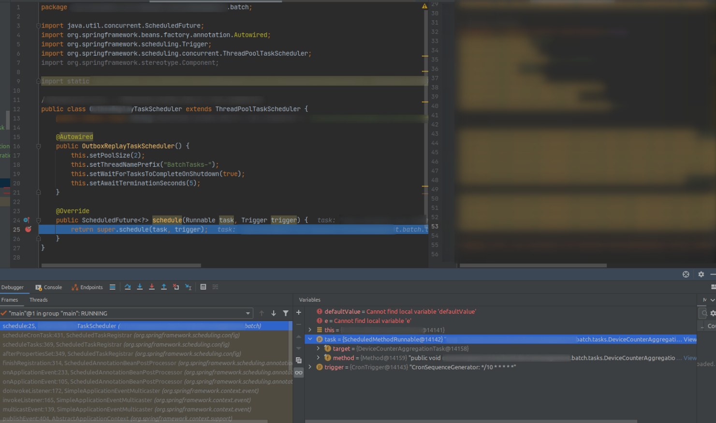This screenshot has height=423, width=716.
Task: Switch to the Debugger tab
Action: pos(13,287)
